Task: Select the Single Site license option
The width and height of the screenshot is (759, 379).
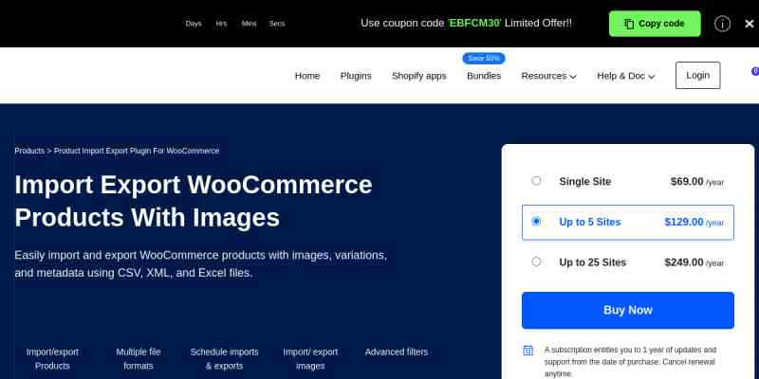Action: pos(628,182)
